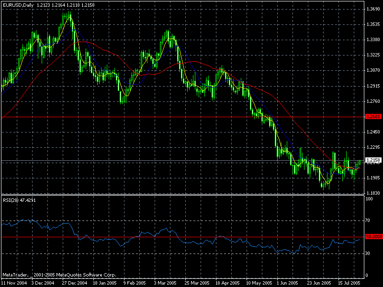Click the 27 Dec 2004 date label
The image size is (383, 287).
75,283
